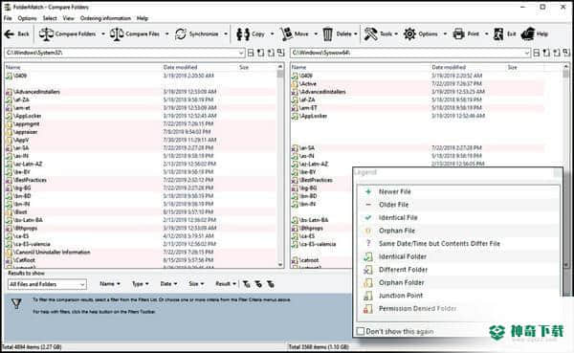Open the Synchronize dropdown arrow

(226, 34)
